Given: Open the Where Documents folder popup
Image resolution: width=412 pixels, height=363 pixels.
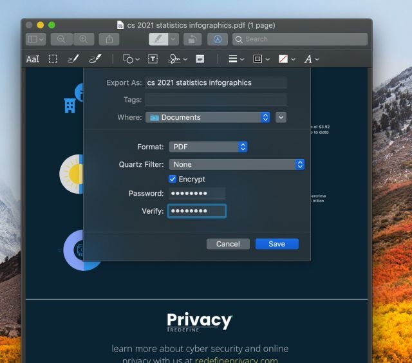Looking at the screenshot, I should tap(207, 117).
